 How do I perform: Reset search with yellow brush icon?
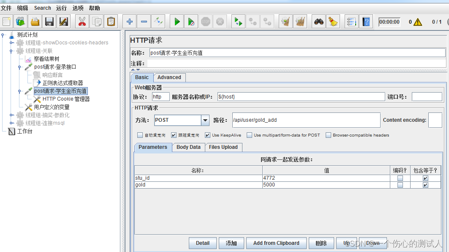coord(333,22)
